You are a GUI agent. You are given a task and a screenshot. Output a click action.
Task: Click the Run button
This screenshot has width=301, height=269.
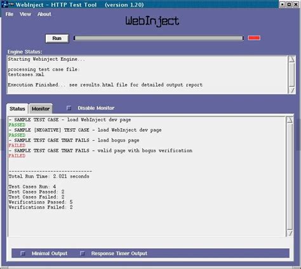tap(57, 38)
